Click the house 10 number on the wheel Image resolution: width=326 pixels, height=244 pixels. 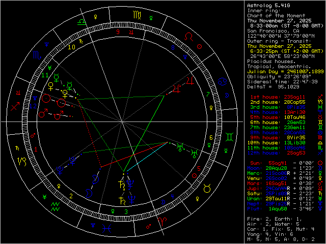pyautogui.click(x=72, y=47)
